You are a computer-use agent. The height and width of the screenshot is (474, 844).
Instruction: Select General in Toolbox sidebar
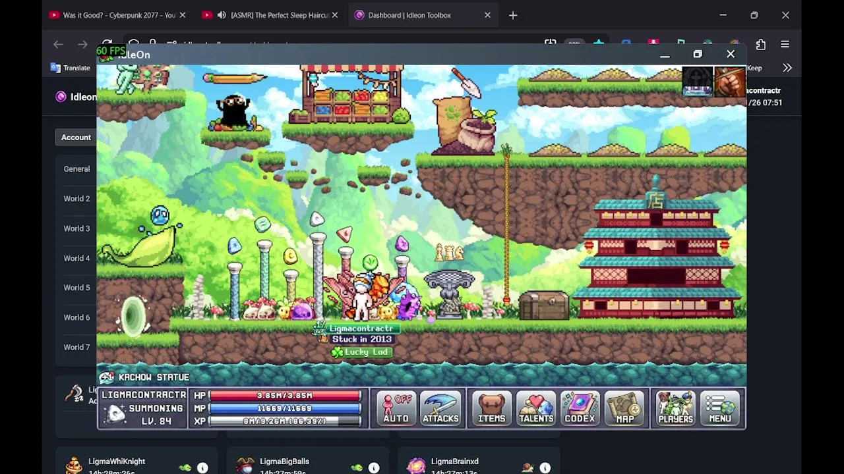pyautogui.click(x=76, y=169)
